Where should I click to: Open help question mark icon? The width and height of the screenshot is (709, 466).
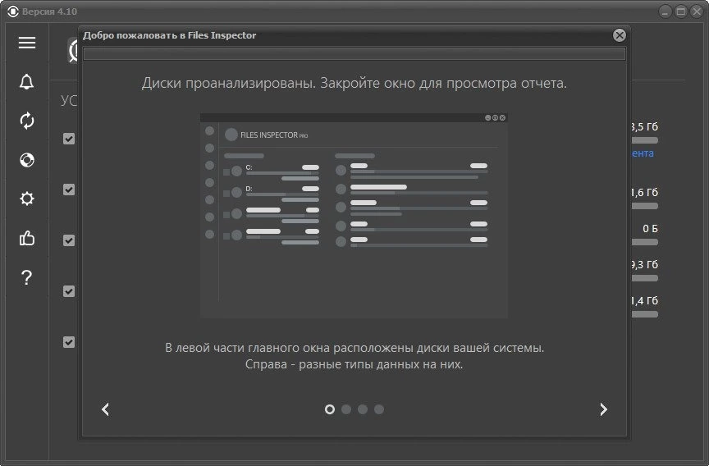point(27,276)
